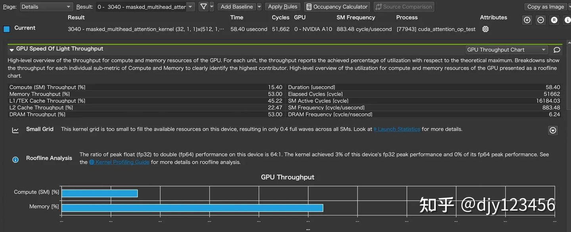Click the Copy as Image button
Screen dimensions: 571x232
(x=546, y=7)
